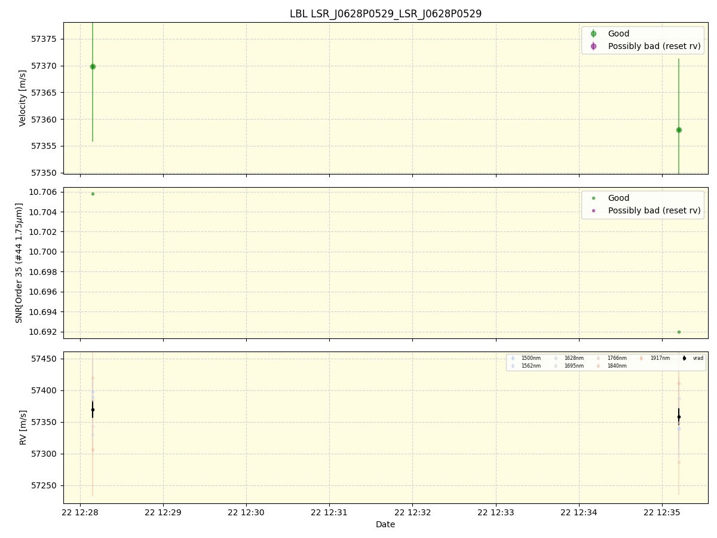Click the '22 12:30' x-axis tick label

[x=246, y=512]
